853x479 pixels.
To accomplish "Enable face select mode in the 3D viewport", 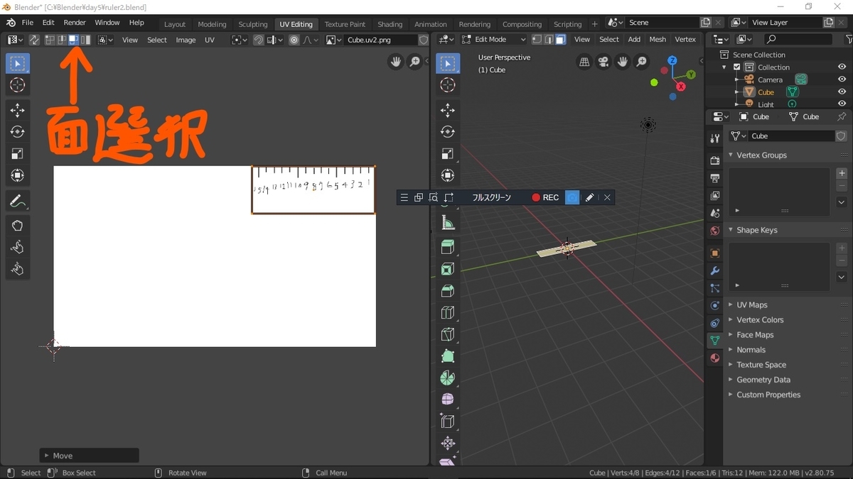I will [x=561, y=40].
